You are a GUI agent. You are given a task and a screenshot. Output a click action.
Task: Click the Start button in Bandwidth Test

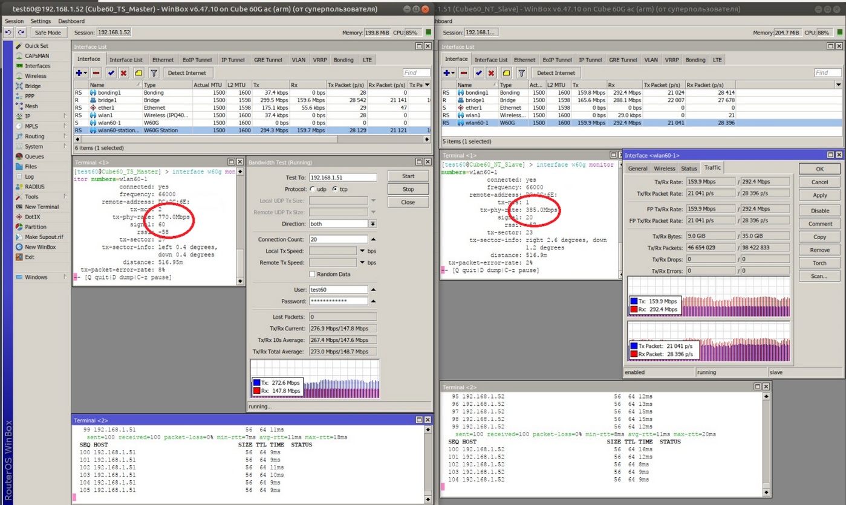point(408,176)
